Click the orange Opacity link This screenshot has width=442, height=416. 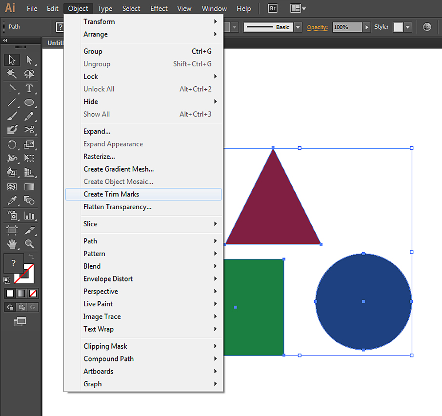coord(317,27)
